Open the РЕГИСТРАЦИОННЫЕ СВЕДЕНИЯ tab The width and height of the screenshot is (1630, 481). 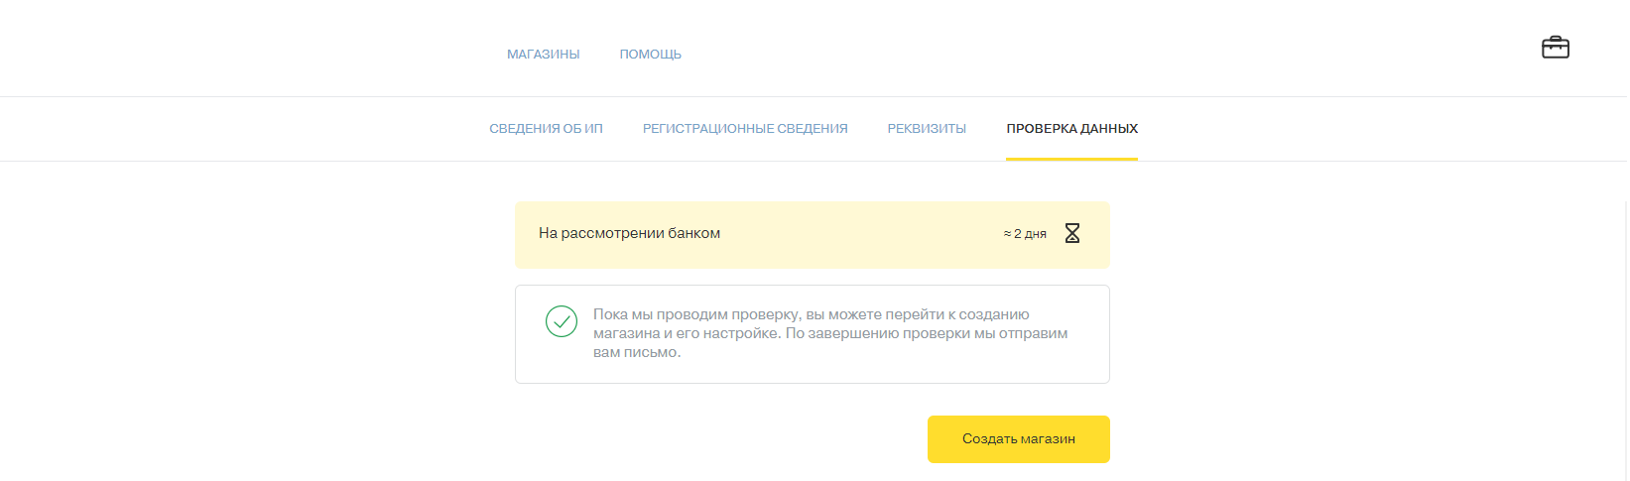[745, 129]
